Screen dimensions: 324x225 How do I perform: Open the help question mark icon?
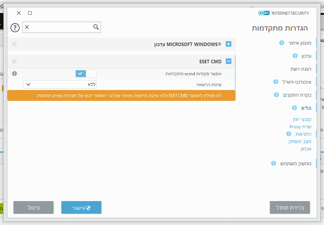point(15,28)
